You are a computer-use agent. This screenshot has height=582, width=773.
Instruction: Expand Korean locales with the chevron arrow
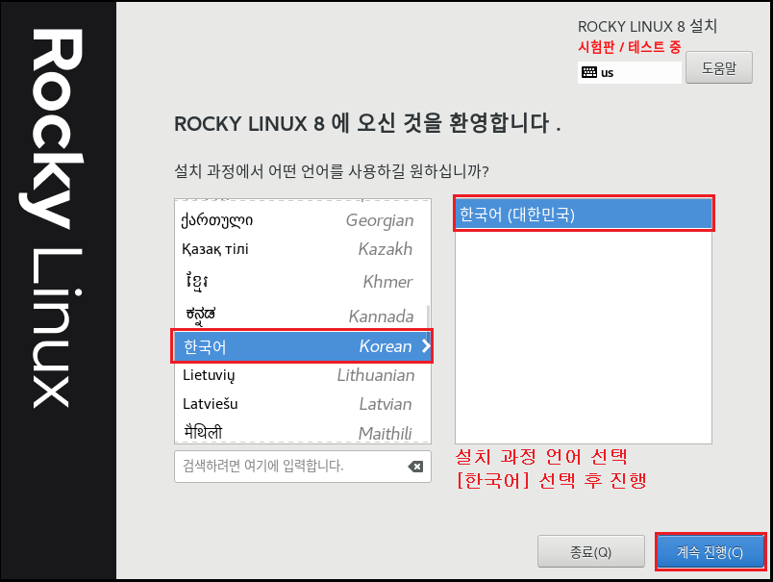426,346
